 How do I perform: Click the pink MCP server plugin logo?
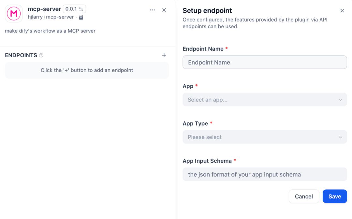pyautogui.click(x=14, y=13)
